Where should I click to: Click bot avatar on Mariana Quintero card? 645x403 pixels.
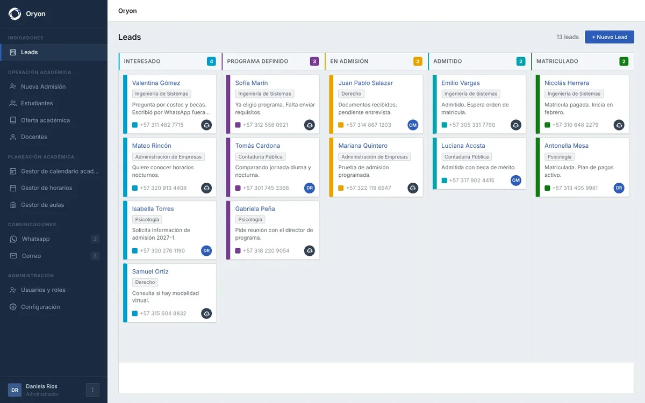click(x=413, y=188)
